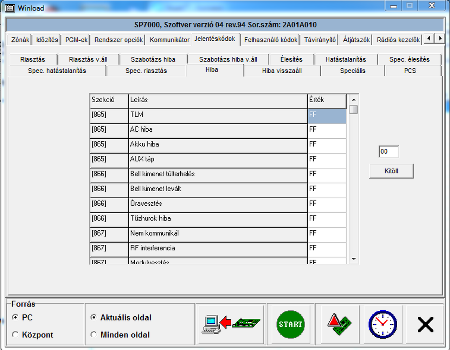The image size is (450, 350).
Task: Click the Kitölt button
Action: pyautogui.click(x=391, y=171)
